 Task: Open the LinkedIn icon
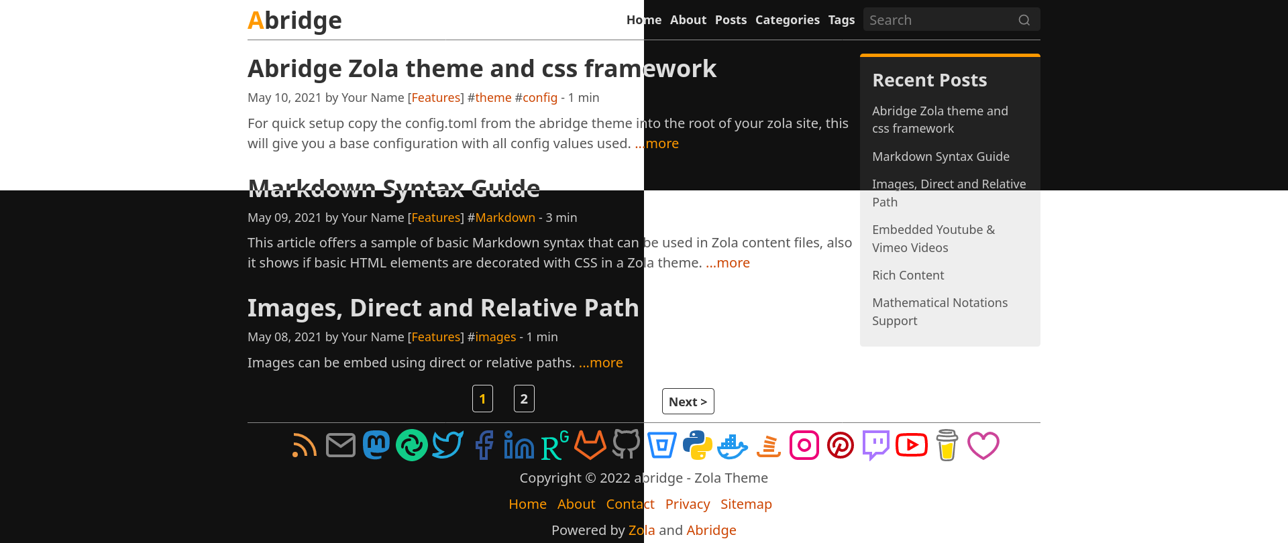[519, 445]
